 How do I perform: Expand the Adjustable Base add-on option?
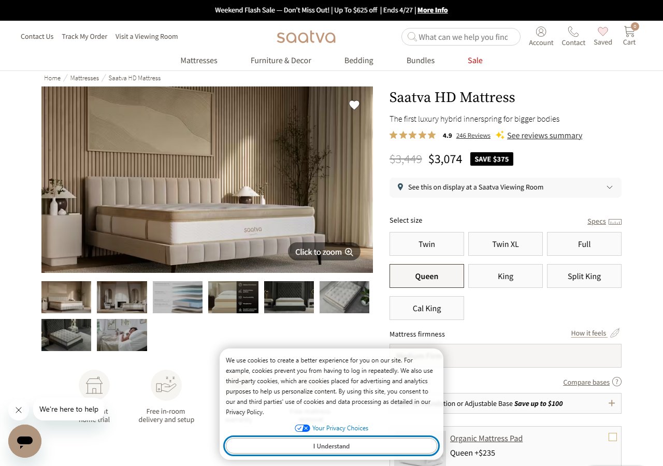612,403
